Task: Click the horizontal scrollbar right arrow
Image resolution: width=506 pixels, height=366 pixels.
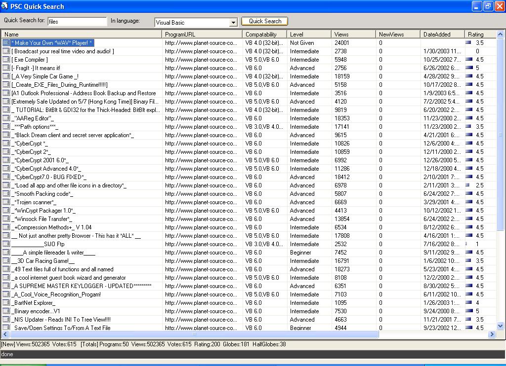Action: click(x=492, y=334)
